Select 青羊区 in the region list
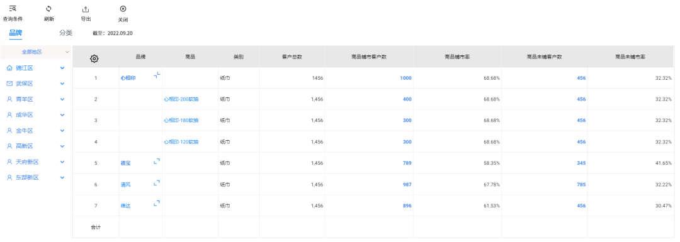This screenshot has height=242, width=680. (x=25, y=99)
